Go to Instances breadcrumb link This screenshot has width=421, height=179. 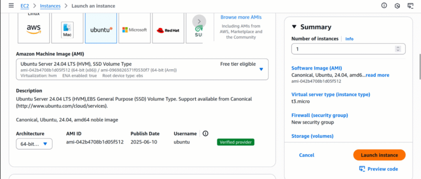pyautogui.click(x=50, y=6)
